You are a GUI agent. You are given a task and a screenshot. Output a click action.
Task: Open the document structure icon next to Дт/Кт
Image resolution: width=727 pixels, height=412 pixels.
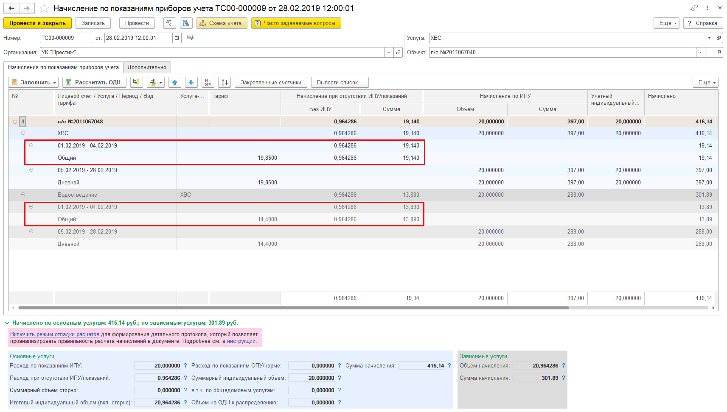186,23
